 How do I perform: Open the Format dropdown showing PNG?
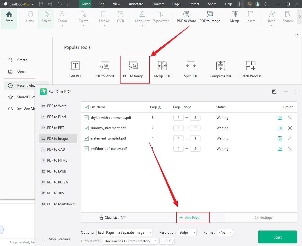click(x=225, y=233)
